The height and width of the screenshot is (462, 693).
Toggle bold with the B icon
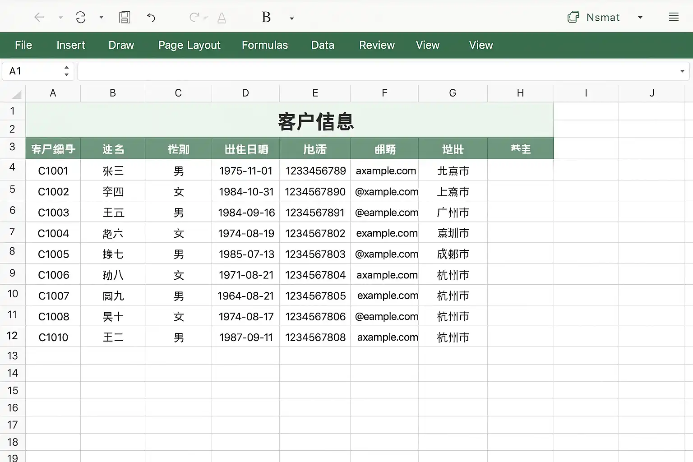266,18
